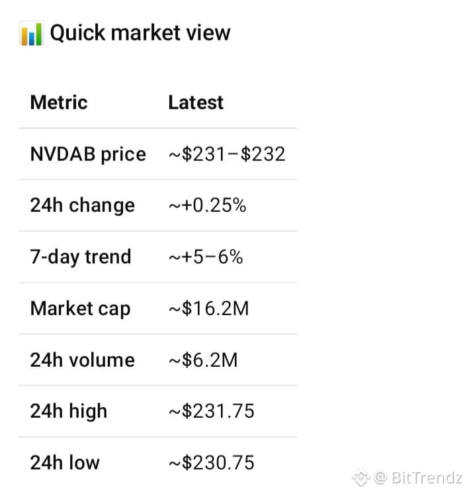Click the ~$16.2M market cap value

click(208, 309)
